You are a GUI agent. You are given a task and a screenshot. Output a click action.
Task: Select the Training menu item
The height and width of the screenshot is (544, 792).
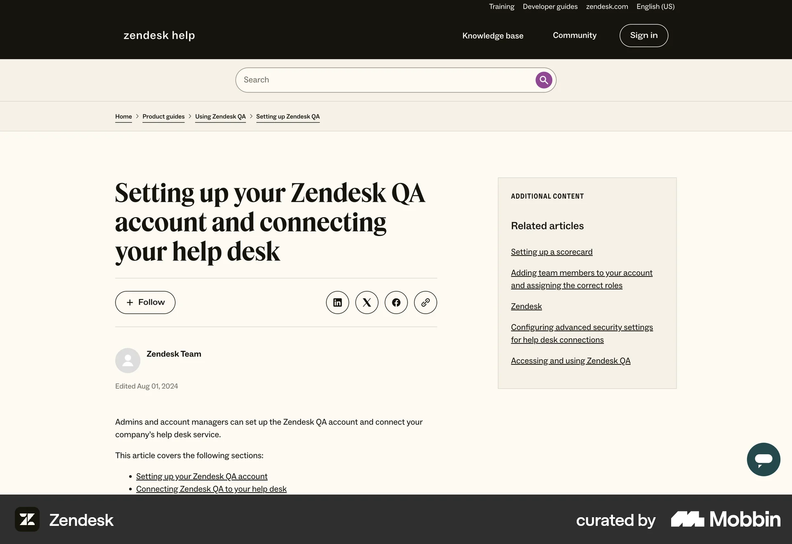(501, 7)
